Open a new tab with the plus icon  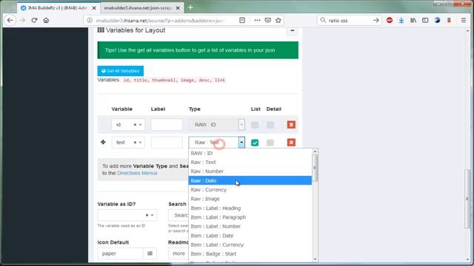190,7
